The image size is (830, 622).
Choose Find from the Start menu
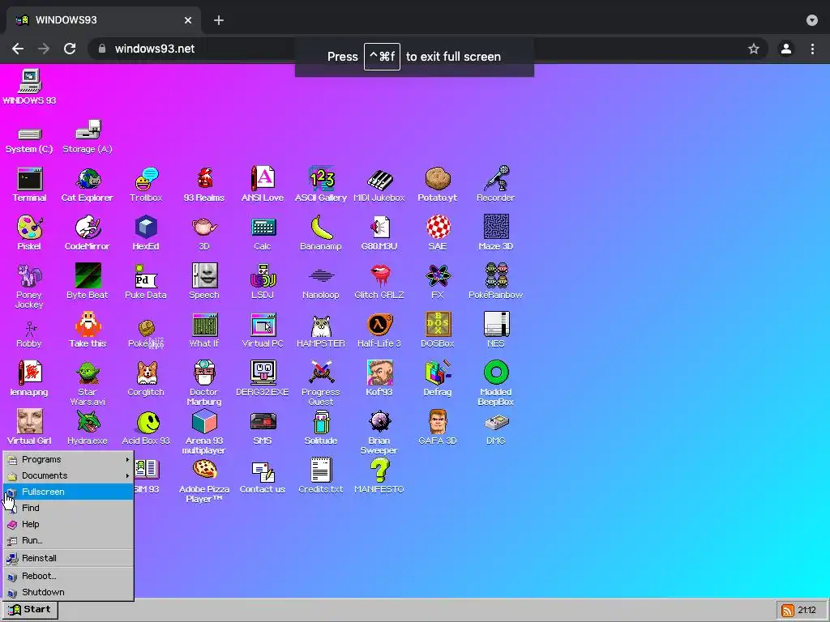coord(68,508)
